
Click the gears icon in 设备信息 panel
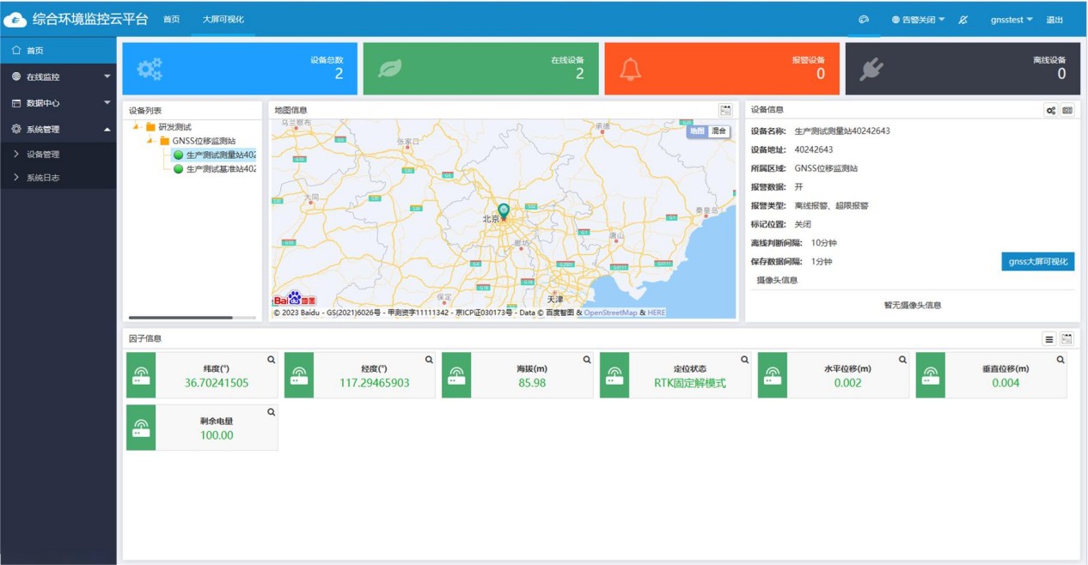click(1051, 111)
